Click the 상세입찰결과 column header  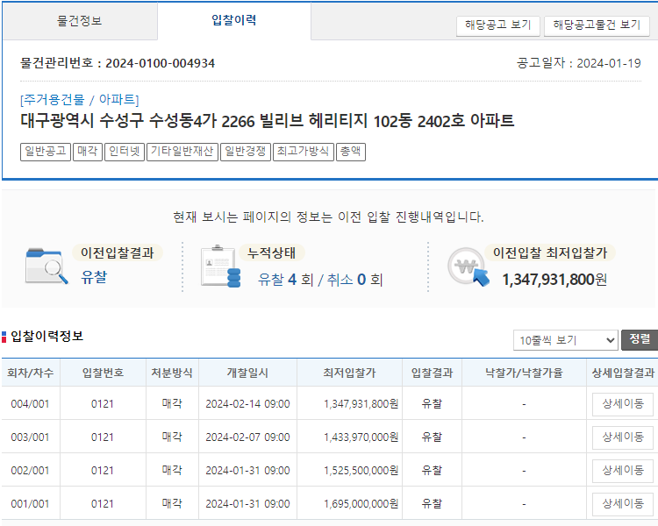coord(623,373)
